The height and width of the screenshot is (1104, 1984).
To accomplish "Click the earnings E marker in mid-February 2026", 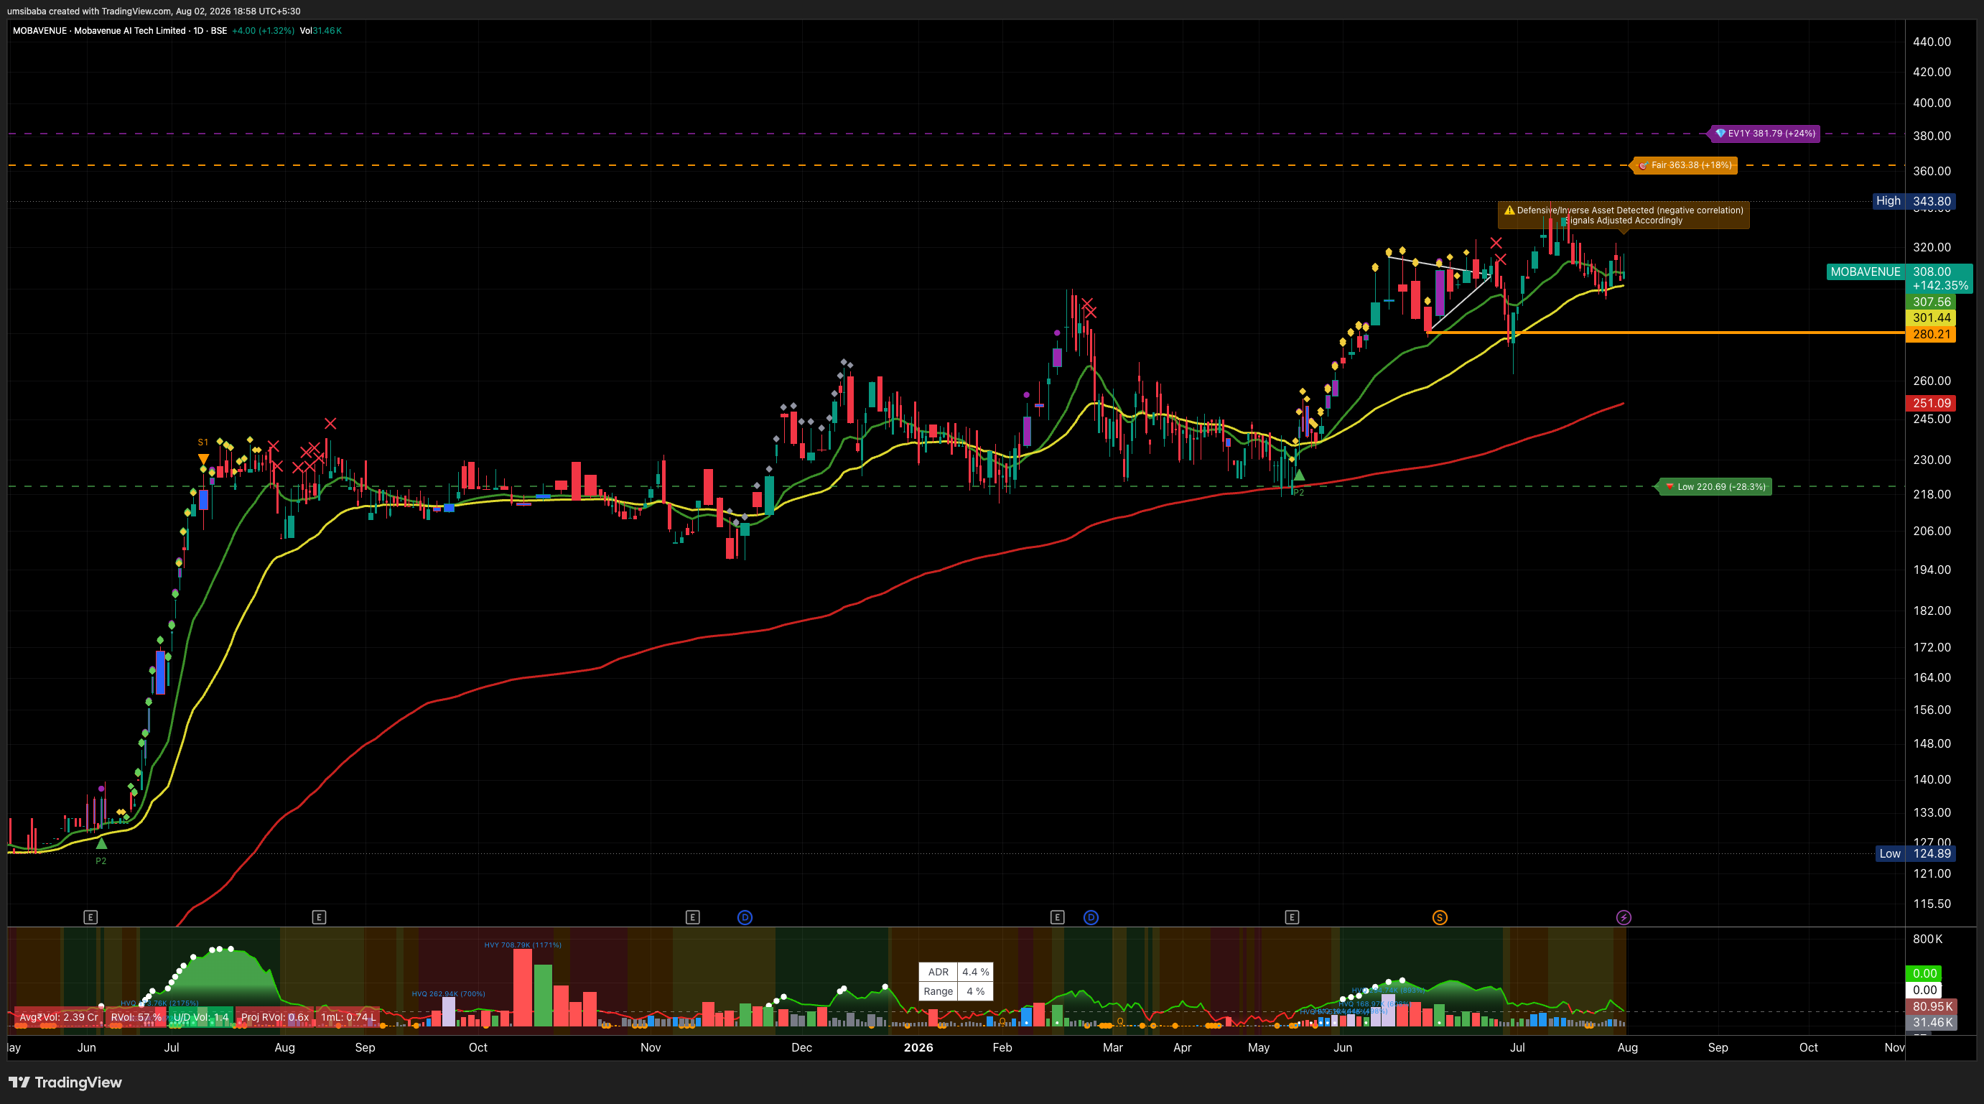I will pyautogui.click(x=1057, y=917).
